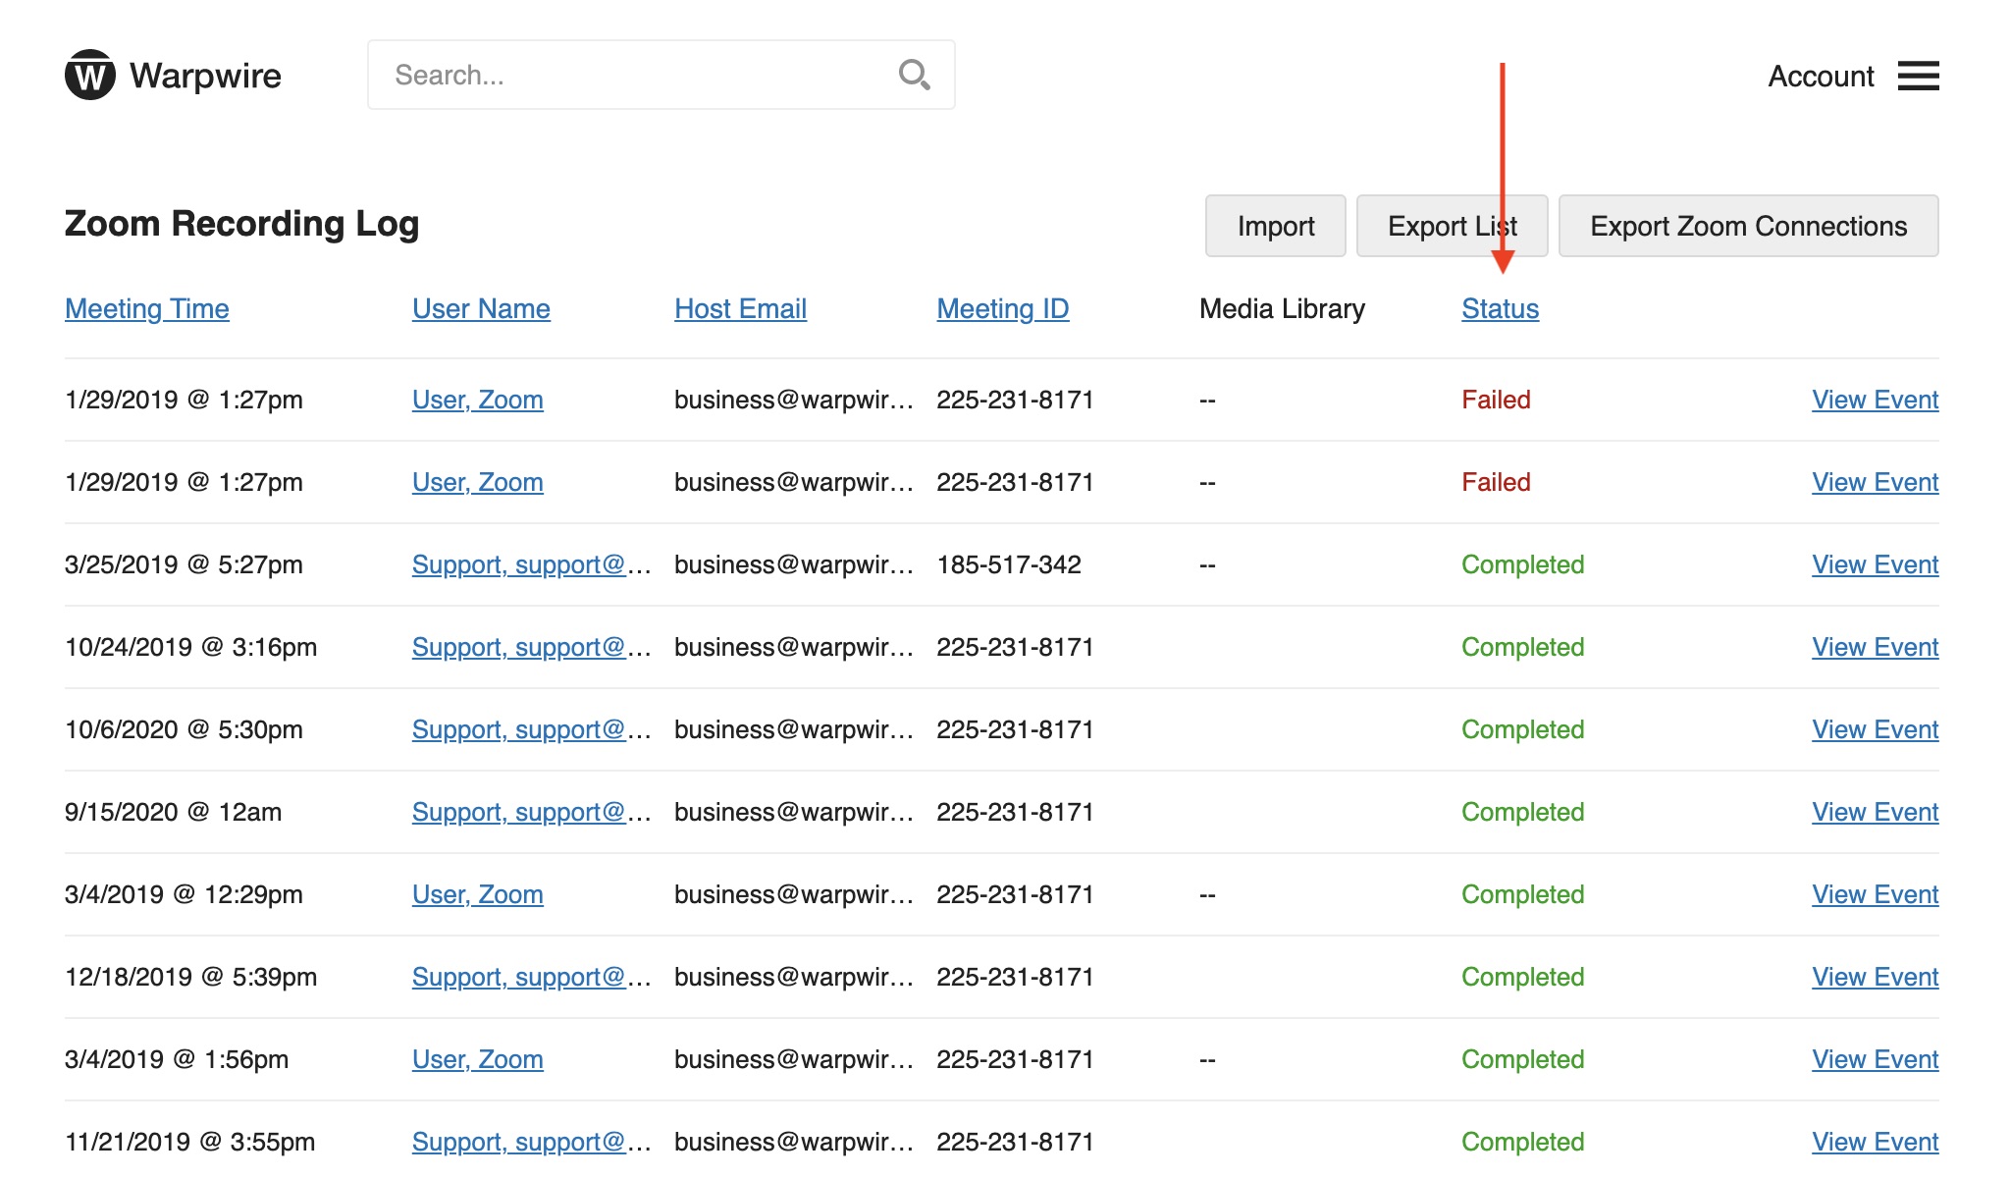2010x1178 pixels.
Task: Click the Import icon button
Action: 1274,226
